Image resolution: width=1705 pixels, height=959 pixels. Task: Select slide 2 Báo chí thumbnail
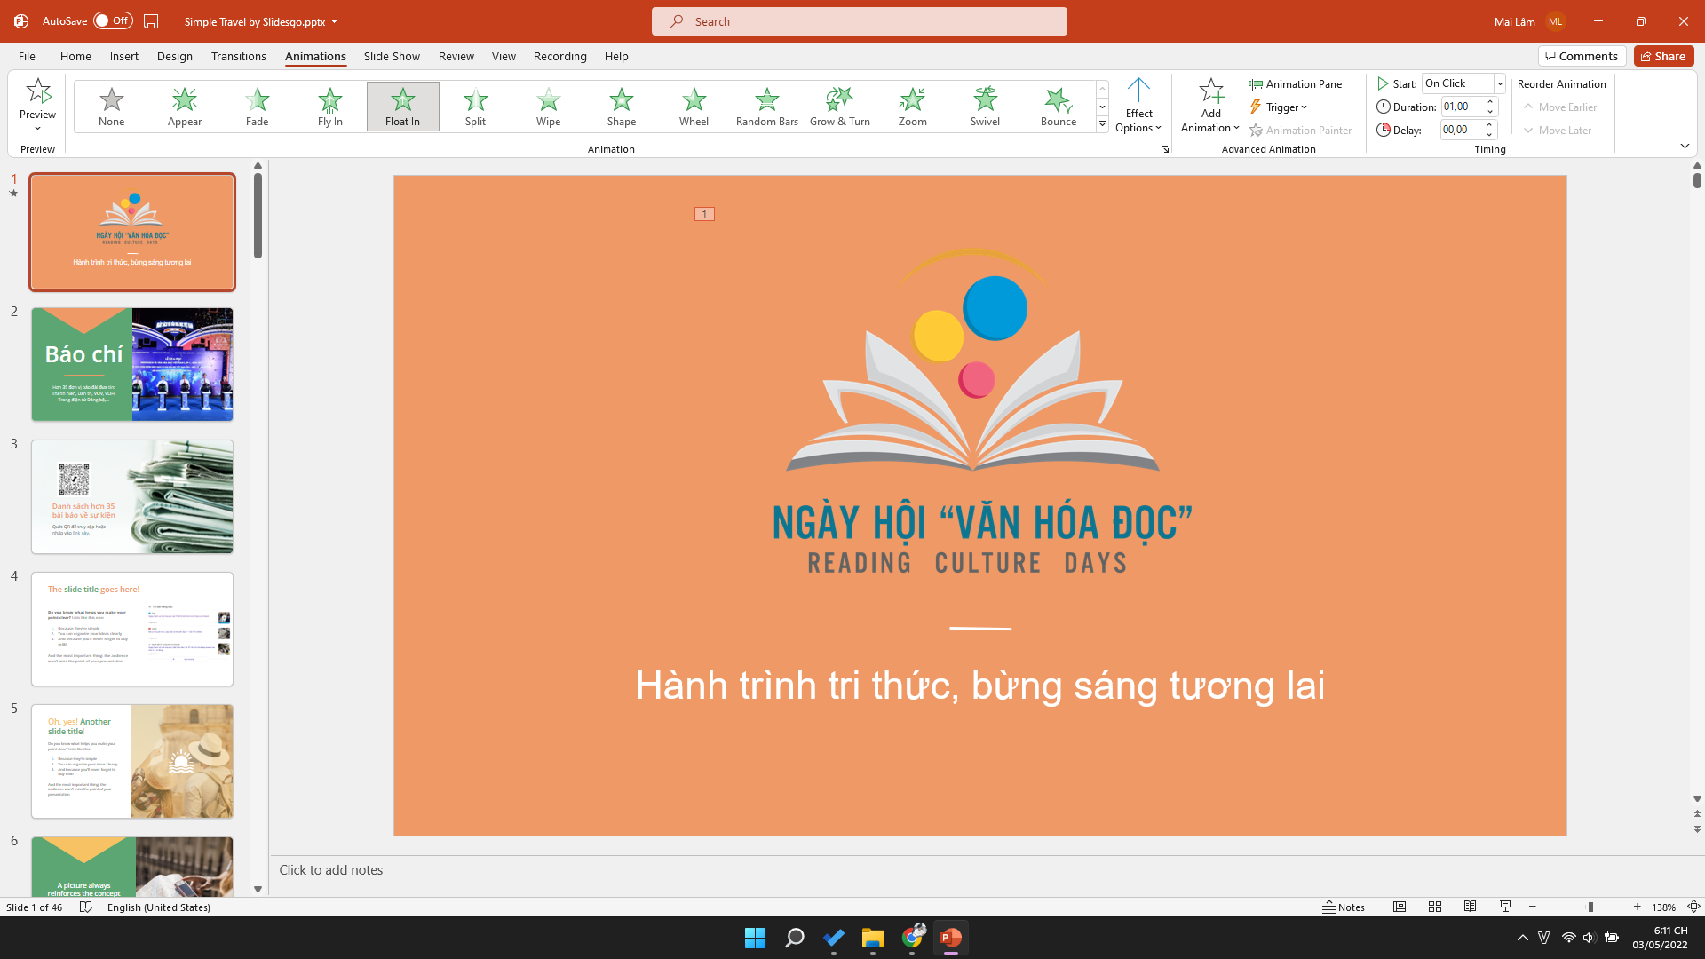[132, 364]
